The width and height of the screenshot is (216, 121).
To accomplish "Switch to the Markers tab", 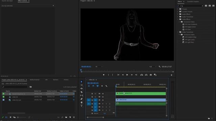I will coord(56,80).
